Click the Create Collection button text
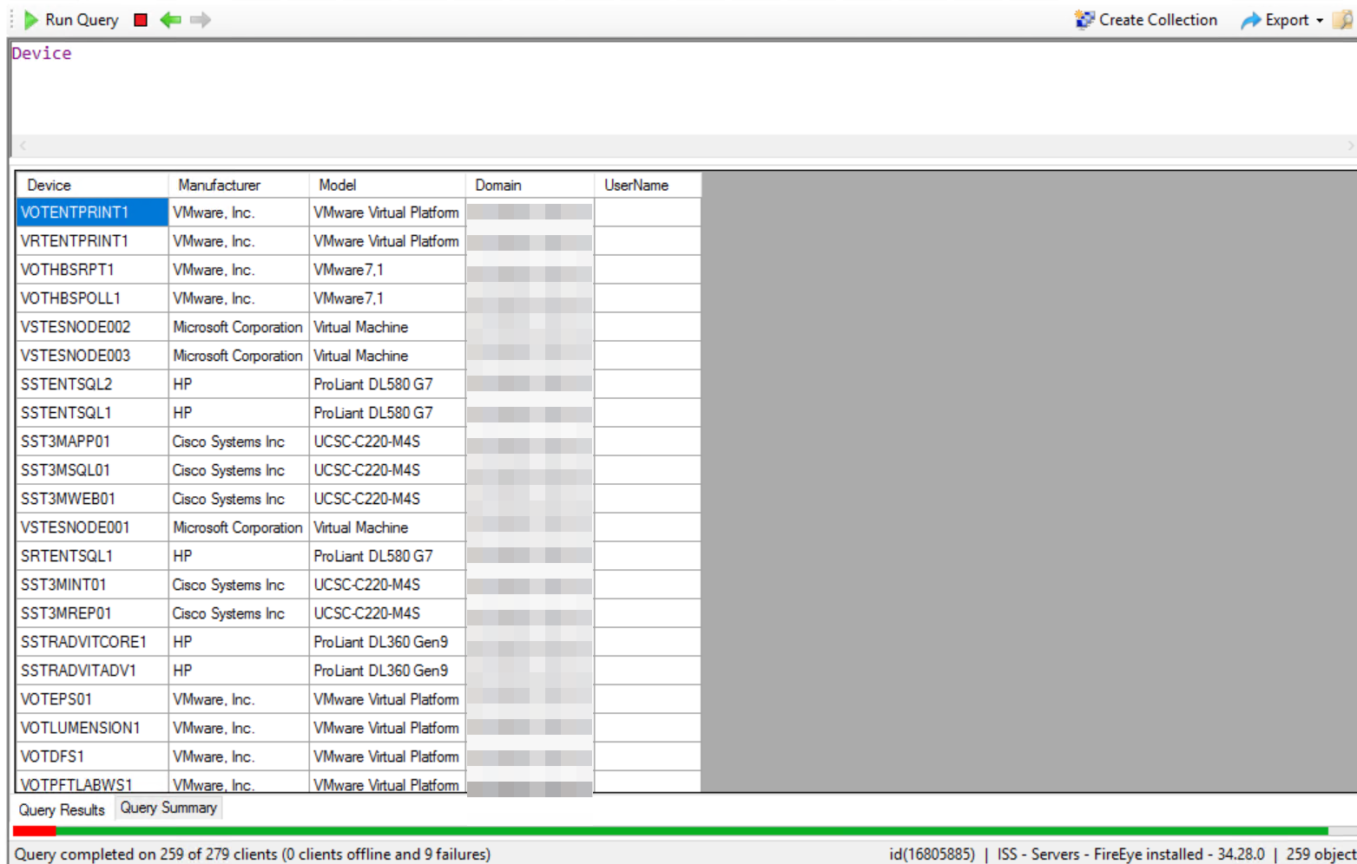Screen dimensions: 1357x864 click(x=1158, y=20)
